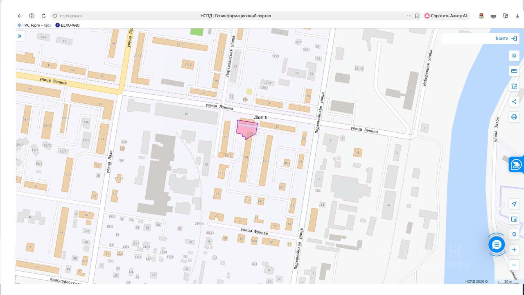Open the Yandex home button

(32, 16)
